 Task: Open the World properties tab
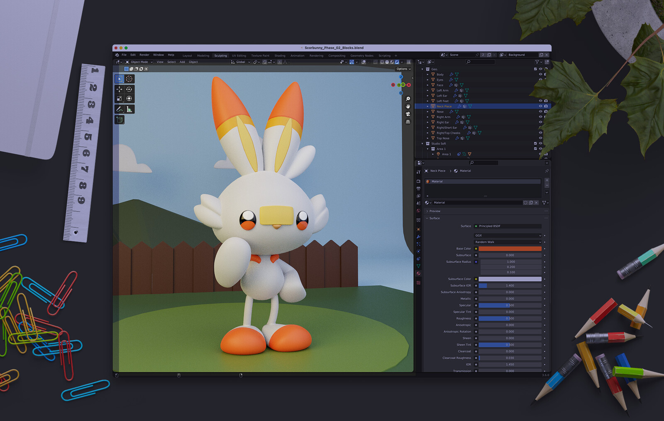tap(418, 211)
